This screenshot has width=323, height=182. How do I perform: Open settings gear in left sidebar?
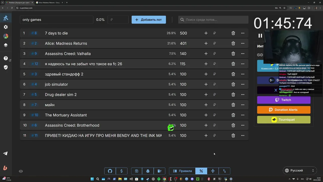[x=6, y=27]
